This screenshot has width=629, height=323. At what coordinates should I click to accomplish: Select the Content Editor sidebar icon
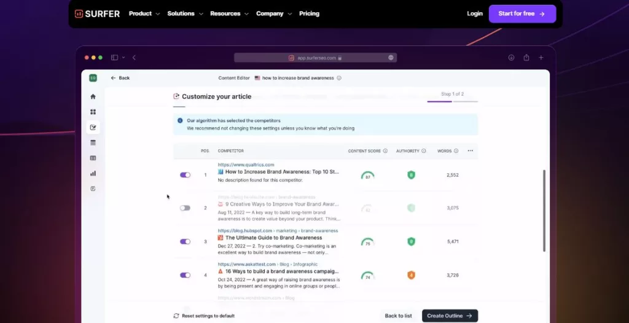pos(93,127)
